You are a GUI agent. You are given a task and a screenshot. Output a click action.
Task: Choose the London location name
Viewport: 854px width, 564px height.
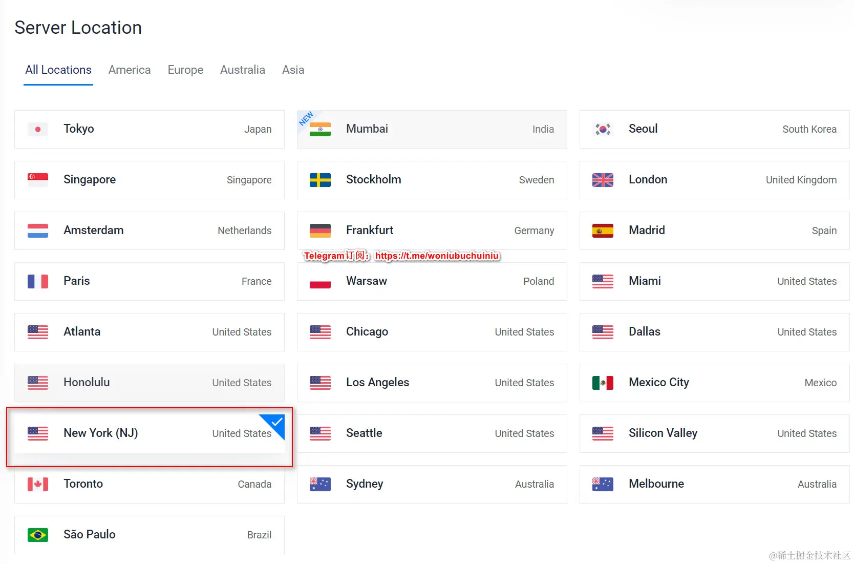pos(648,179)
